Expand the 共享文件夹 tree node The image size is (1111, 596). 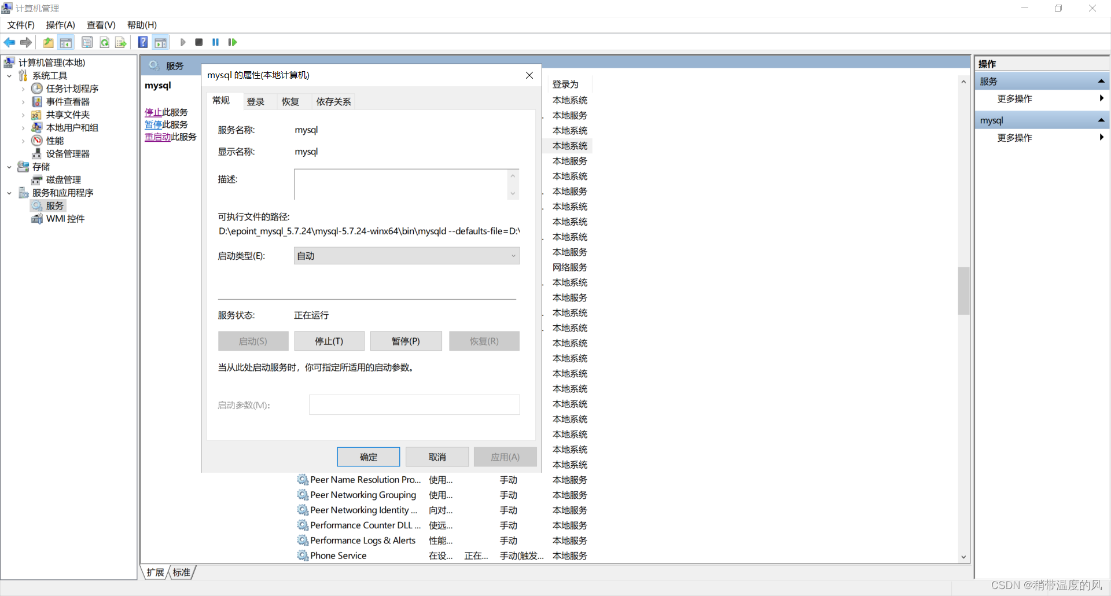tap(23, 115)
